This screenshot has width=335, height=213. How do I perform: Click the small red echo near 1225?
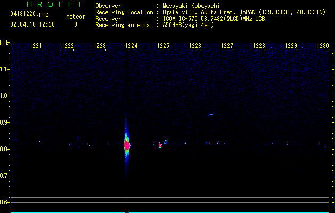[x=160, y=145]
